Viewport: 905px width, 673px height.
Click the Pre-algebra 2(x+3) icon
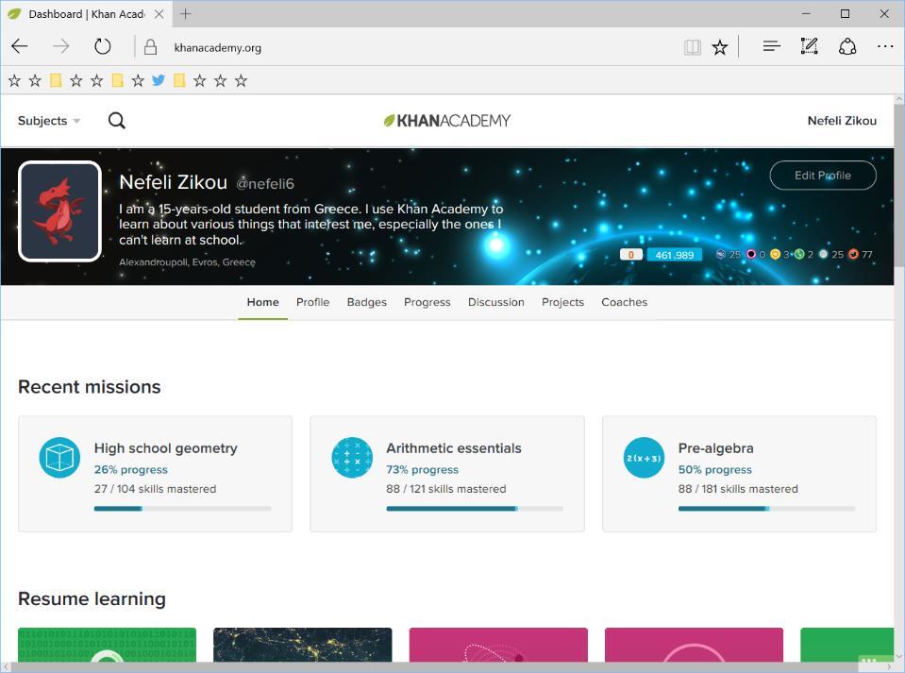coord(645,458)
